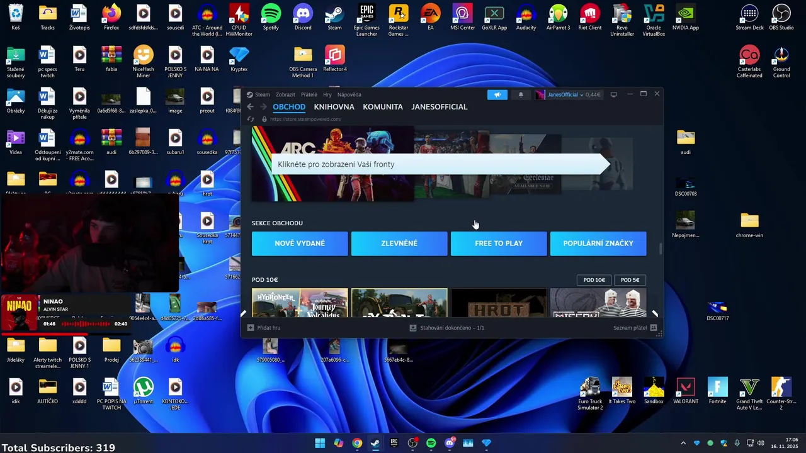Click the discovery queue banner
This screenshot has width=806, height=453.
click(x=440, y=164)
